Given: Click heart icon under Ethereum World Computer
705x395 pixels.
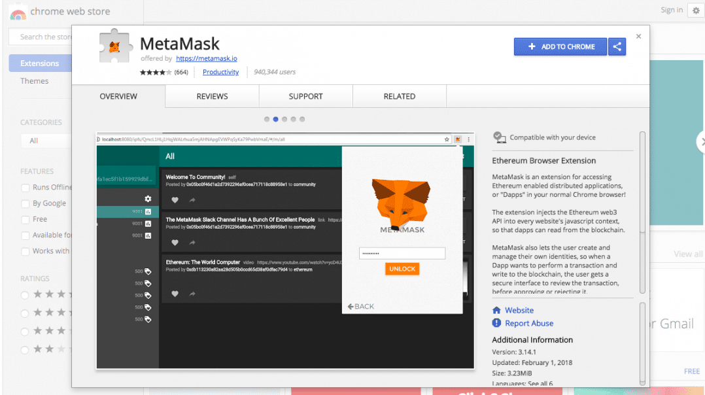Looking at the screenshot, I should pyautogui.click(x=175, y=294).
